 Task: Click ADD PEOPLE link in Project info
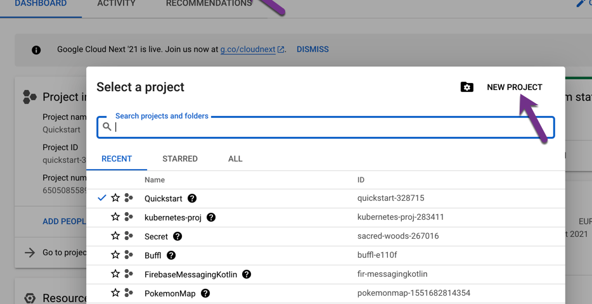pos(64,222)
